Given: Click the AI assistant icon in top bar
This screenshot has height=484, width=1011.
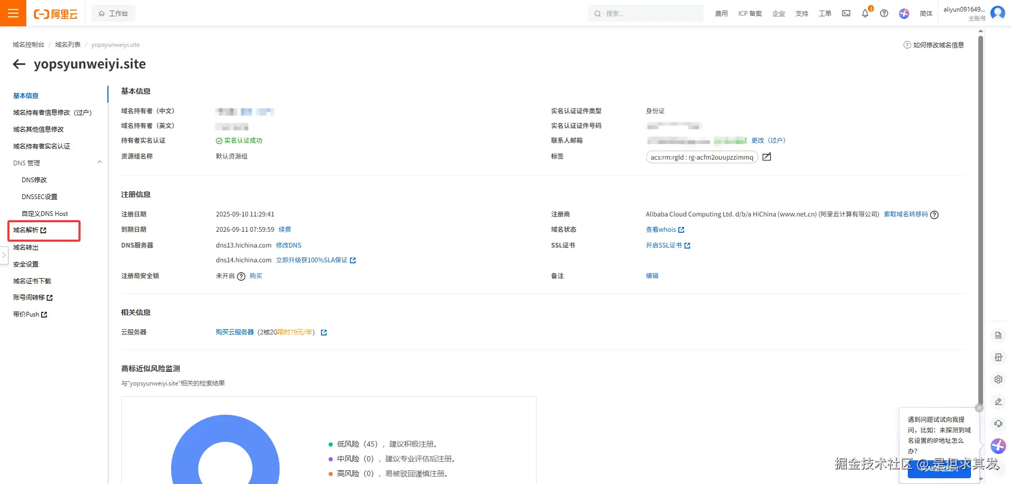Looking at the screenshot, I should [904, 14].
